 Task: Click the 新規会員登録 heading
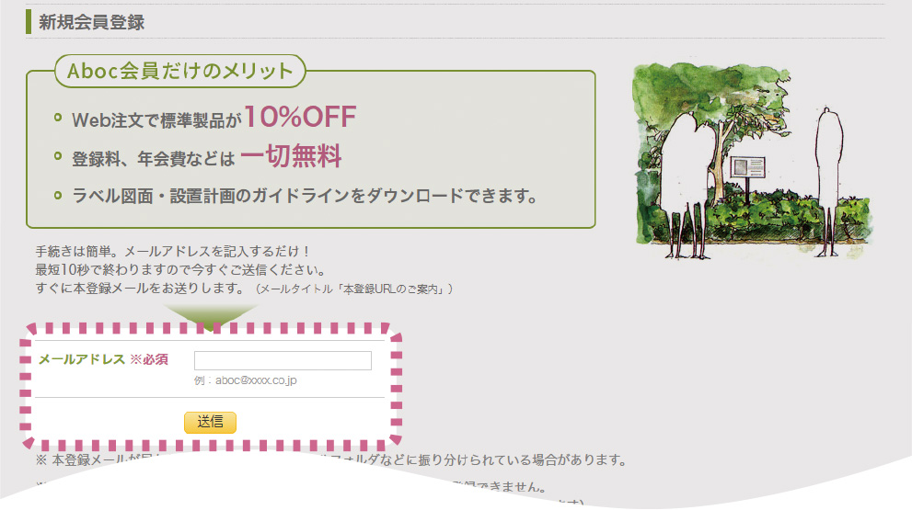pyautogui.click(x=91, y=22)
